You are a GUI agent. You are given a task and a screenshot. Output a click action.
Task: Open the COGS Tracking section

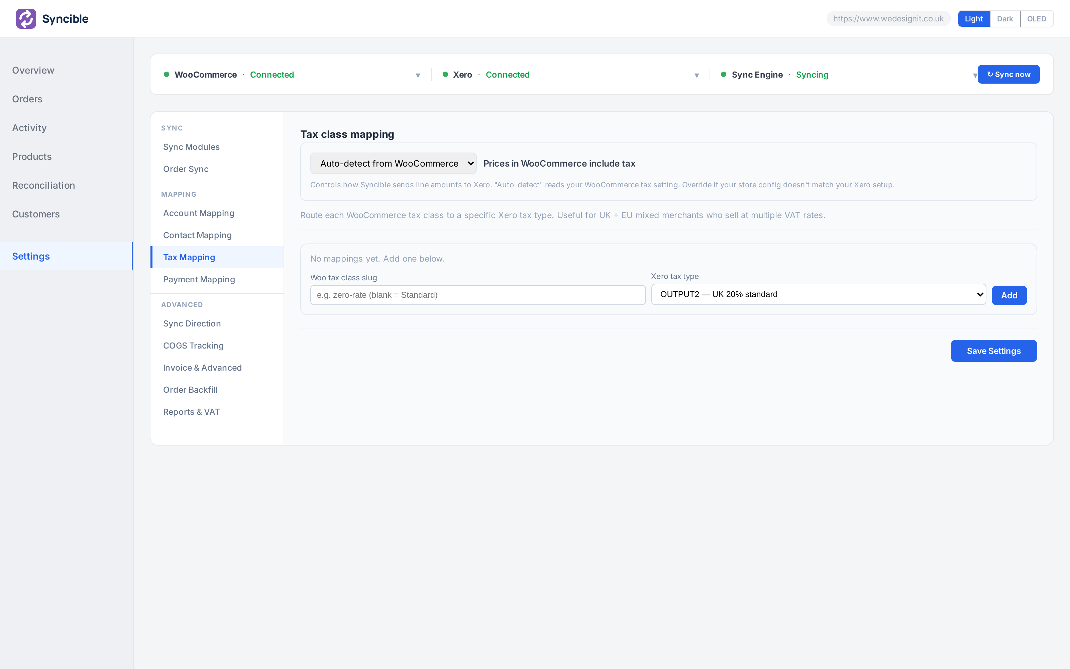coord(217,346)
